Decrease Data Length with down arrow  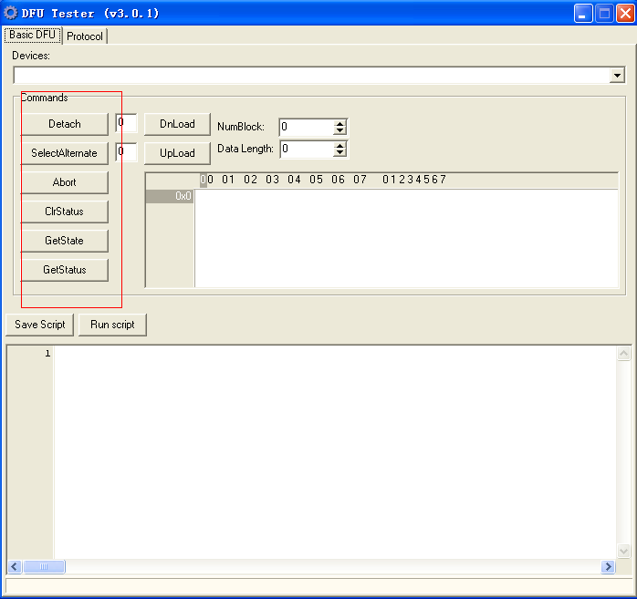click(x=339, y=153)
